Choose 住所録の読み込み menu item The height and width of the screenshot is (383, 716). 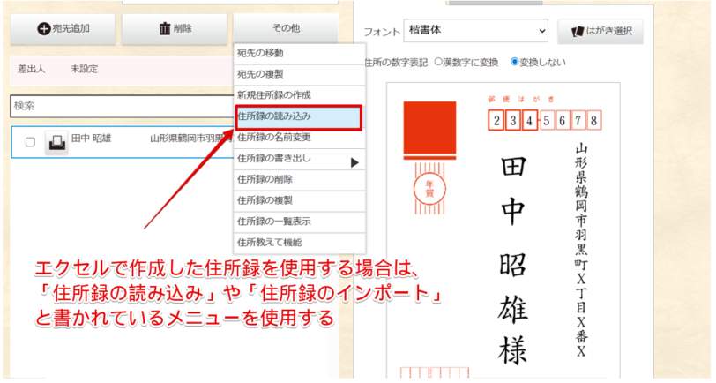pyautogui.click(x=299, y=117)
